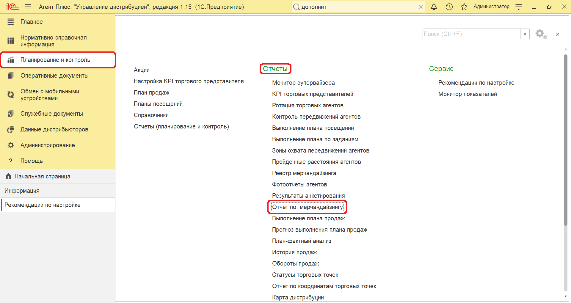
Task: Open navigation settings gear icon
Action: [541, 34]
